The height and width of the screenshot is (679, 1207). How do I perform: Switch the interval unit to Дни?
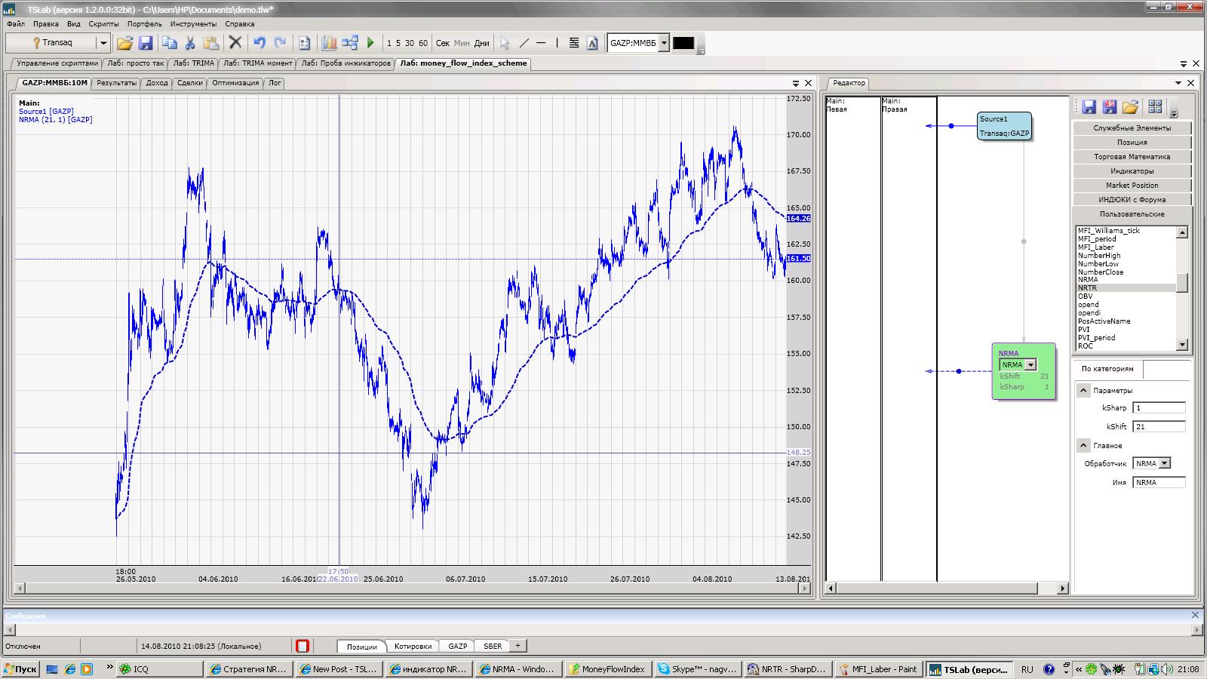click(481, 43)
